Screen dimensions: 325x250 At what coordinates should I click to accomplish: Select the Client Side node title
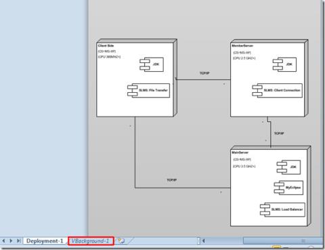click(x=106, y=45)
